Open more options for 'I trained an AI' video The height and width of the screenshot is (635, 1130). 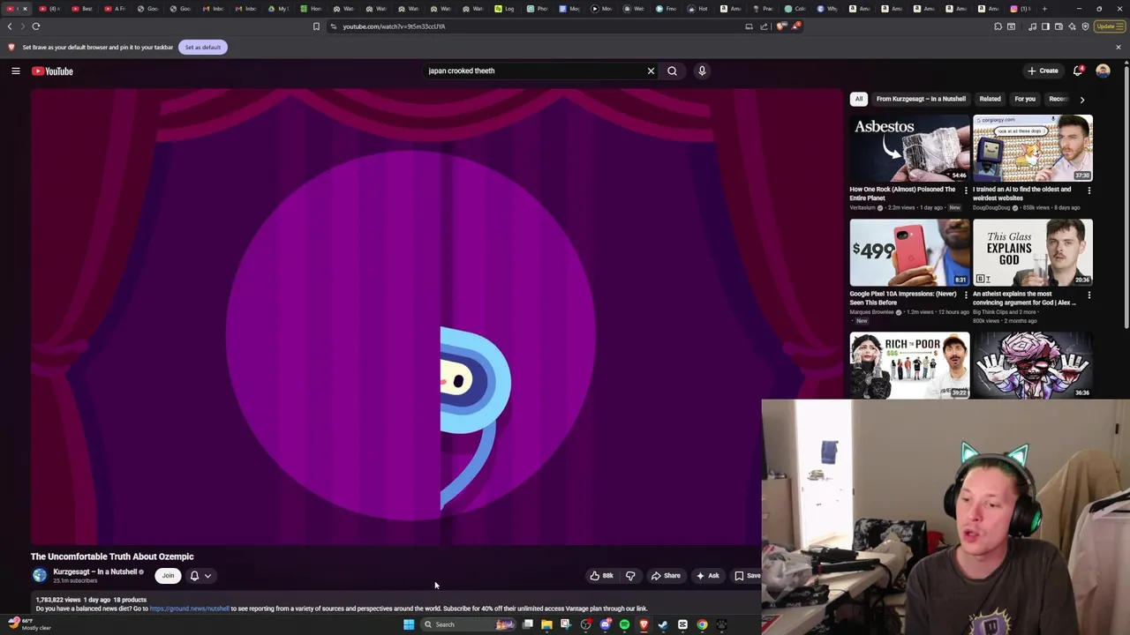coord(1089,190)
